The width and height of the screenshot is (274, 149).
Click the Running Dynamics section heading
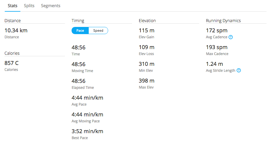(223, 21)
